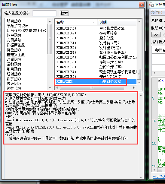Click the >> button in 交易系统 window
Image resolution: width=165 pixels, height=184 pixels.
[x=156, y=34]
